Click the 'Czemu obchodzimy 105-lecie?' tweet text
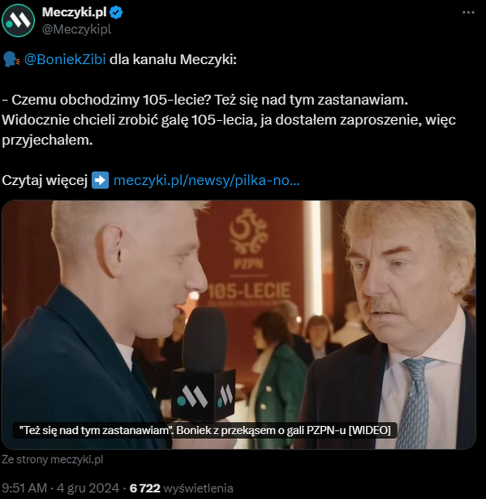Image resolution: width=486 pixels, height=499 pixels. click(106, 100)
